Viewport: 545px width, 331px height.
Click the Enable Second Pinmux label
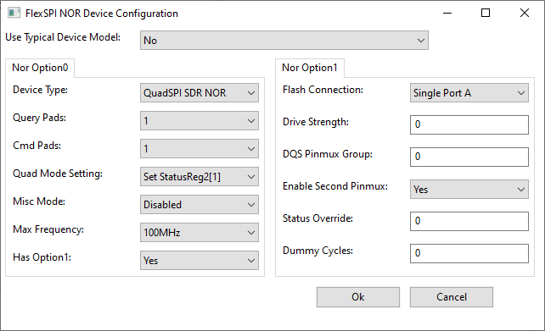pyautogui.click(x=335, y=186)
